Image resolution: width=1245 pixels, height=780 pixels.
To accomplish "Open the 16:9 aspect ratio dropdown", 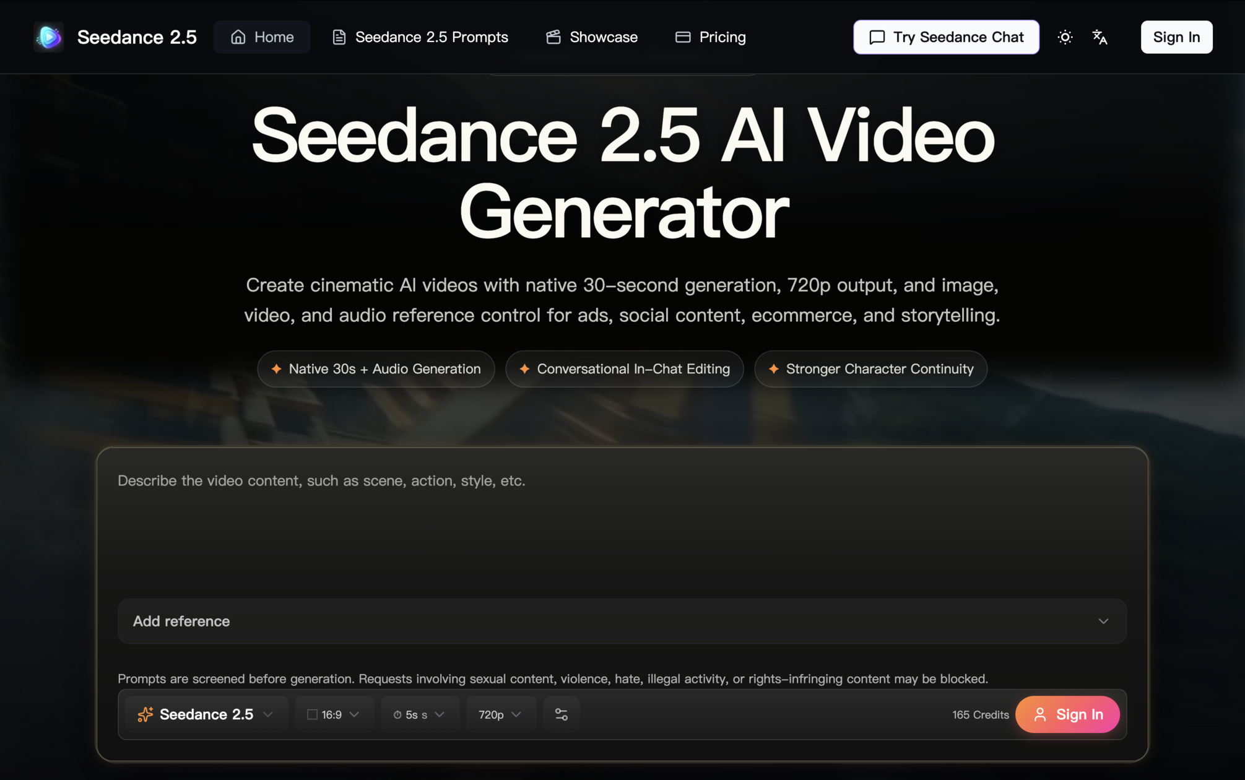I will 334,714.
